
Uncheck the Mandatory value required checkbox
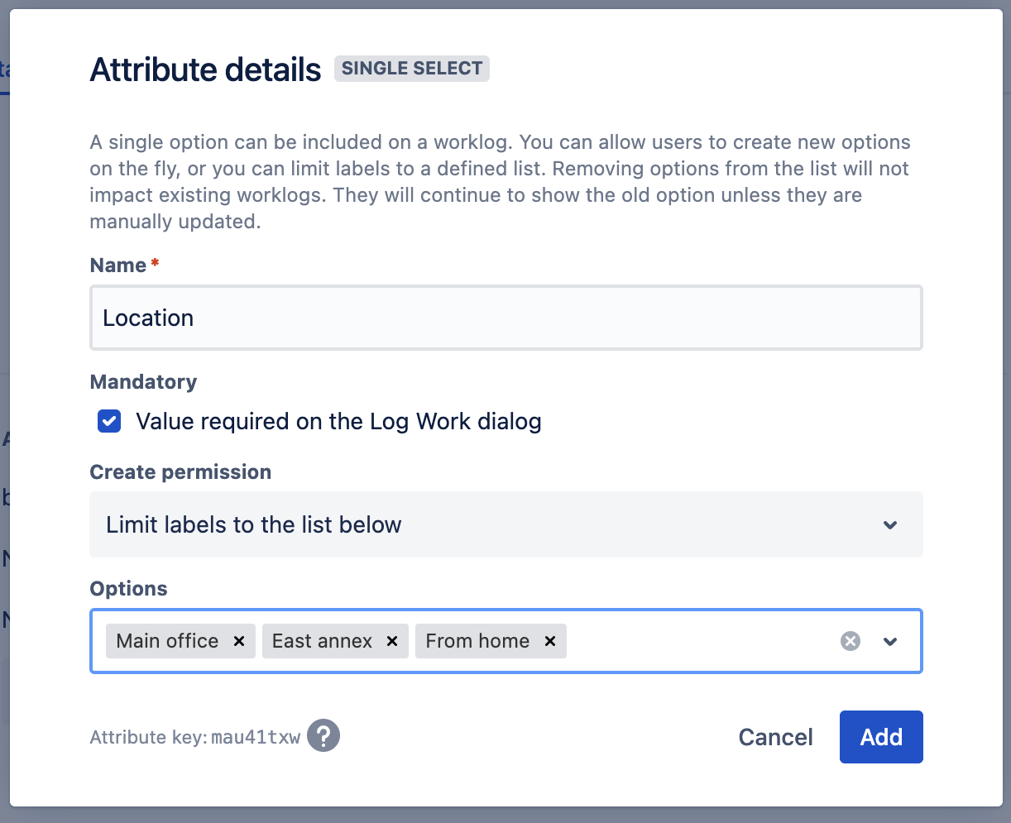coord(109,422)
